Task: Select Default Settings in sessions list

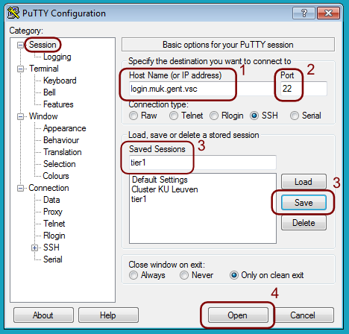Action: pyautogui.click(x=160, y=180)
